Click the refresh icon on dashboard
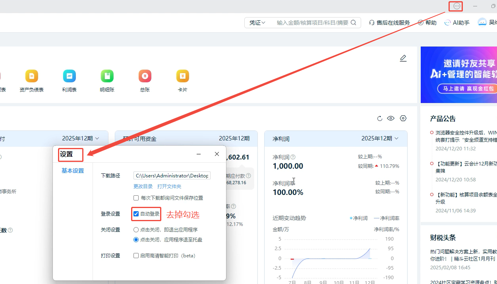The height and width of the screenshot is (284, 497). click(x=379, y=119)
